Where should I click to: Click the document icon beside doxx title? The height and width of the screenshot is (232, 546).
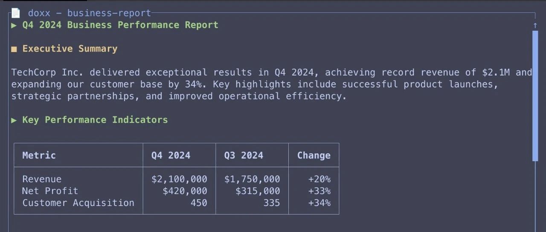click(15, 13)
